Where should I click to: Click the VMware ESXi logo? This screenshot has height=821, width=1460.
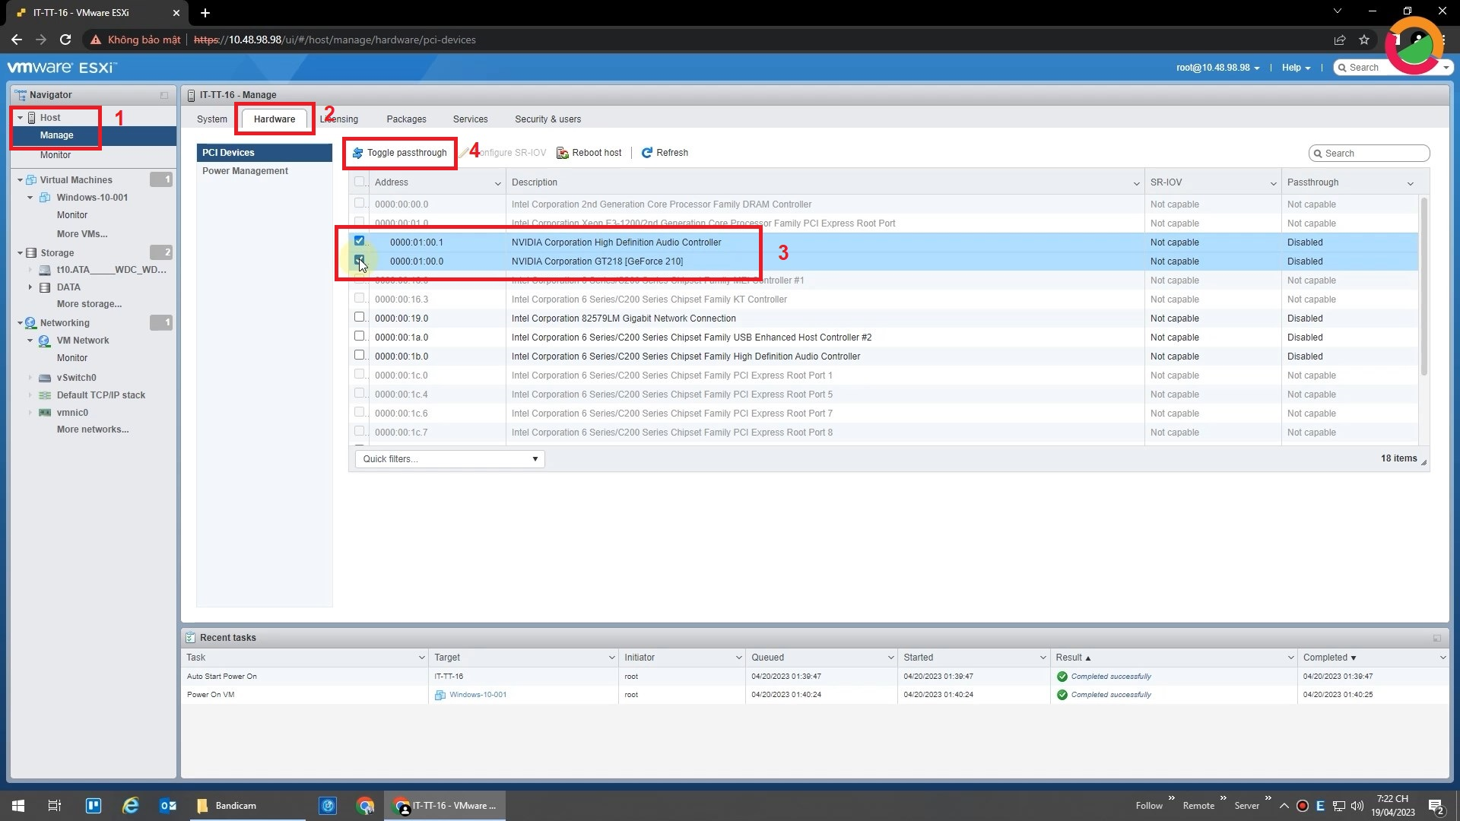coord(62,67)
